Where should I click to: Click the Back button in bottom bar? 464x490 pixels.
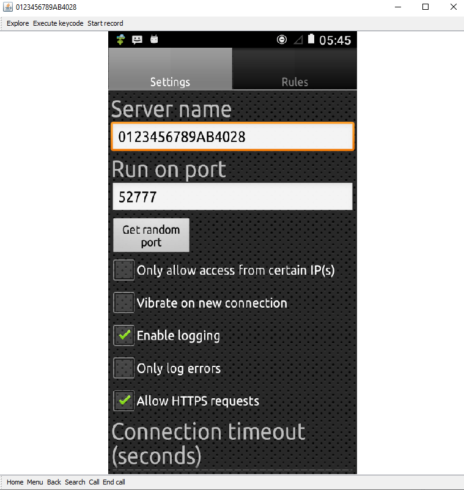point(54,482)
